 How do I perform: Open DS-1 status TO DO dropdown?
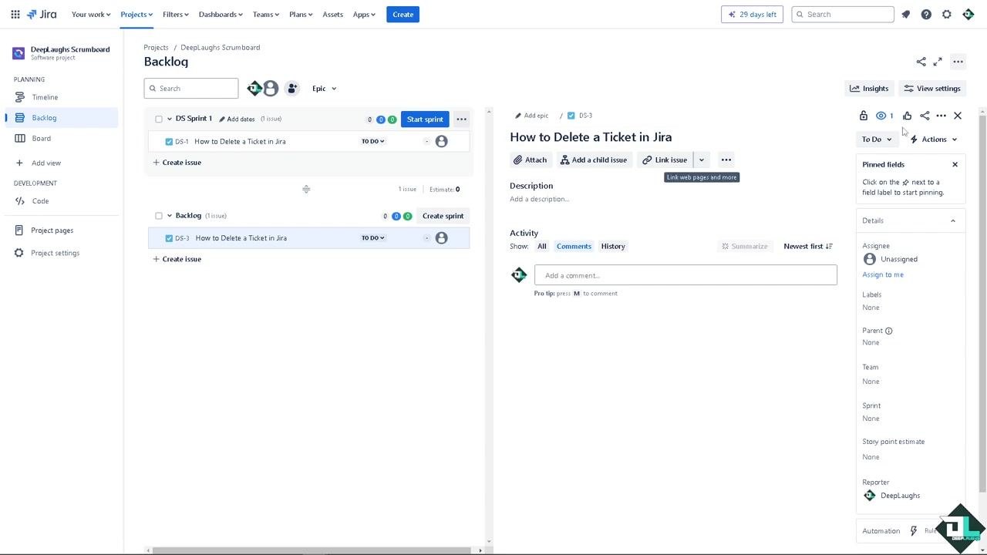click(373, 141)
